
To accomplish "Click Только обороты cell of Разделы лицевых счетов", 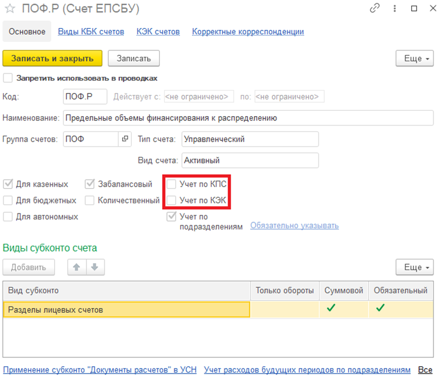I will click(x=285, y=310).
